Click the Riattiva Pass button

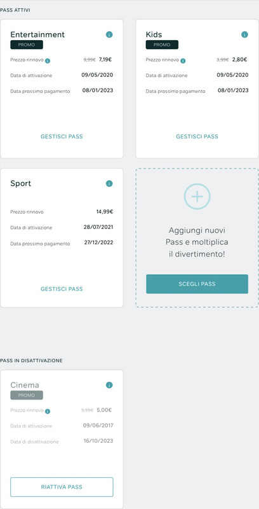62,487
